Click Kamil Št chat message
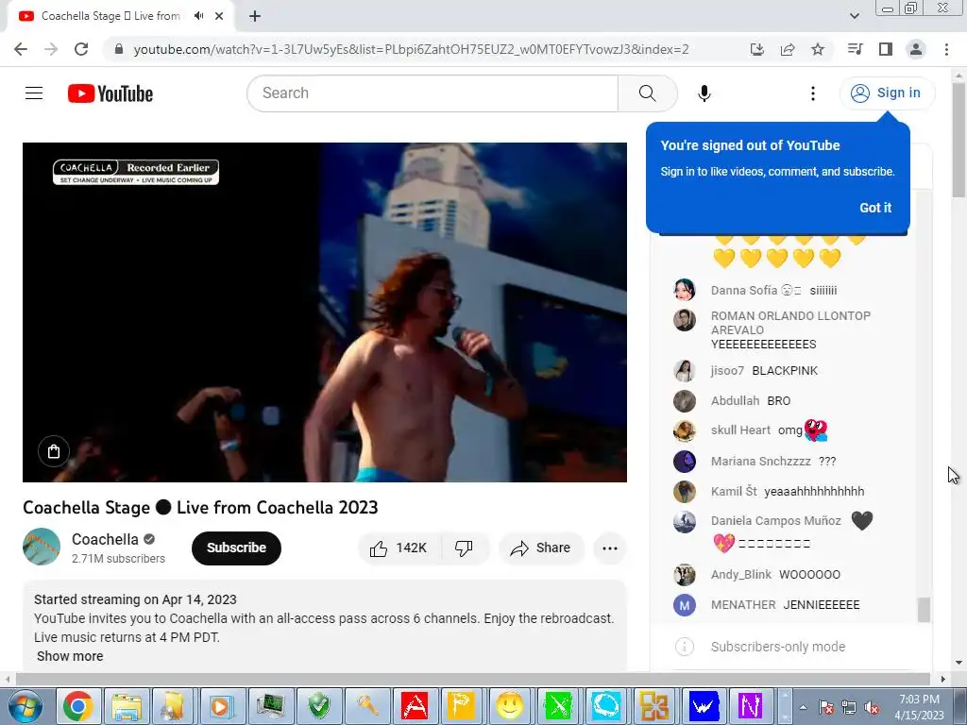Image resolution: width=967 pixels, height=725 pixels. click(814, 491)
